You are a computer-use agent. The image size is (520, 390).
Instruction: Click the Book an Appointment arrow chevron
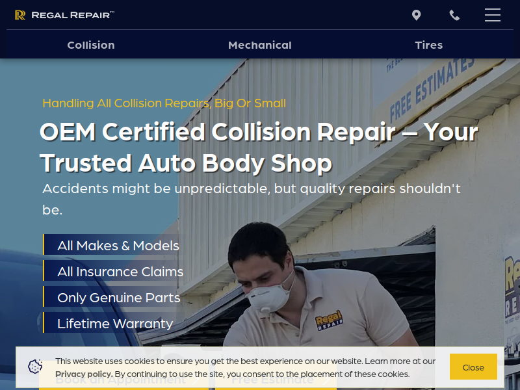[x=196, y=380]
